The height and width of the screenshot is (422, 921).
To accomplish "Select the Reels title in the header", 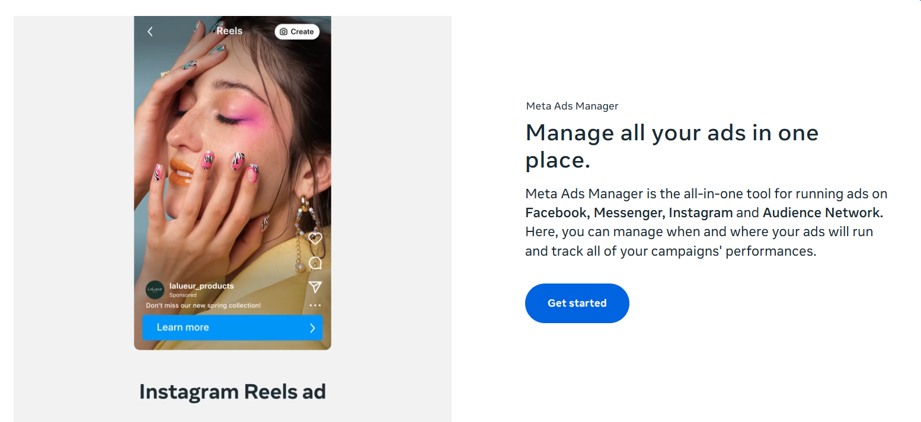I will 229,31.
